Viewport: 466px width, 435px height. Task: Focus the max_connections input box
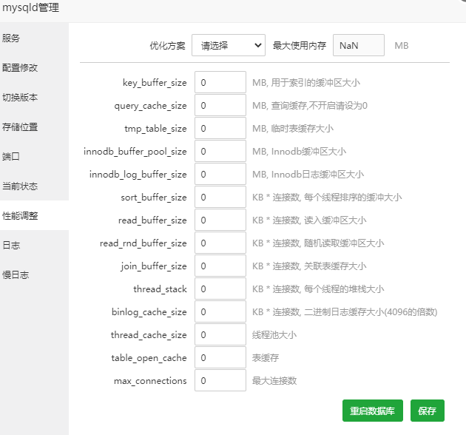tap(220, 380)
